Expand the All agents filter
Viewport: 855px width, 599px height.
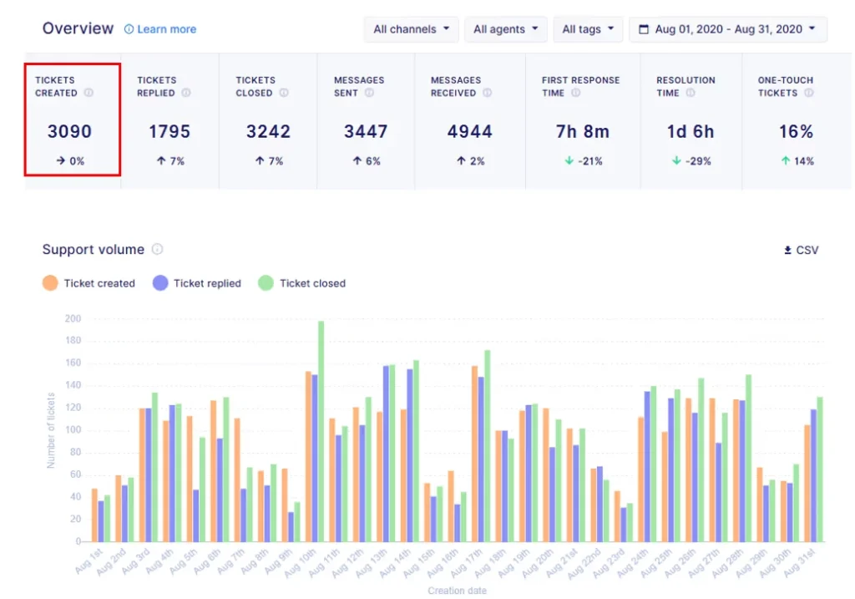click(x=505, y=29)
